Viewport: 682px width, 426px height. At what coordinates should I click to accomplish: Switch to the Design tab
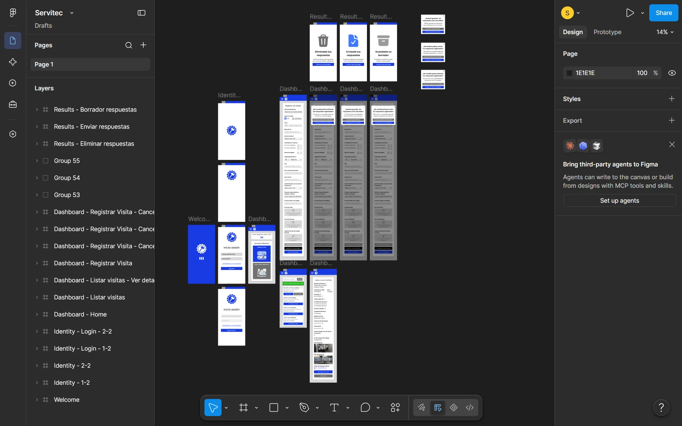point(572,32)
